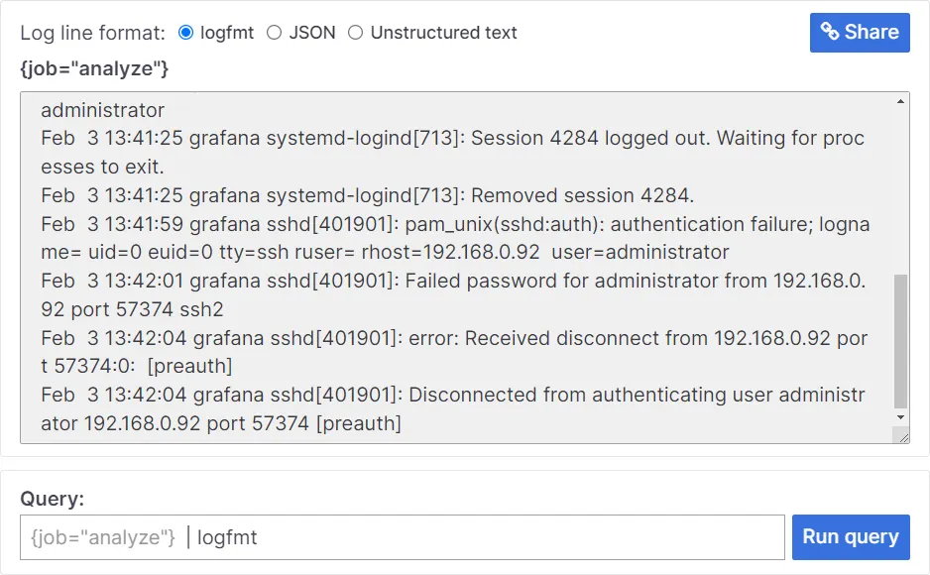This screenshot has height=575, width=930.
Task: Click the log textarea scroll down arrow
Action: click(900, 417)
